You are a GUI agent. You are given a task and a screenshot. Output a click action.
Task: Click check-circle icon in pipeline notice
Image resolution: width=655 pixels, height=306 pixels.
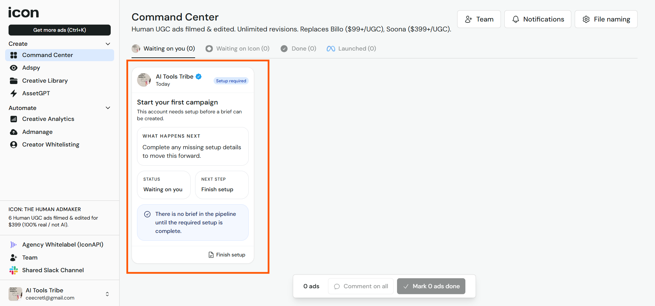147,214
